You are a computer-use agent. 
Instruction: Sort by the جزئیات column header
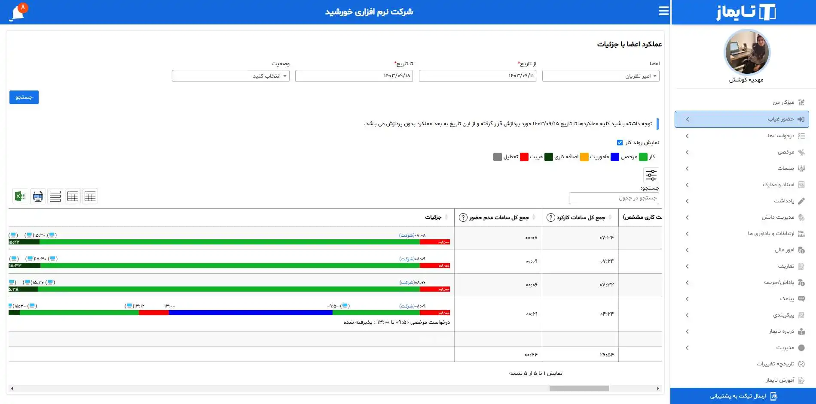tap(433, 217)
